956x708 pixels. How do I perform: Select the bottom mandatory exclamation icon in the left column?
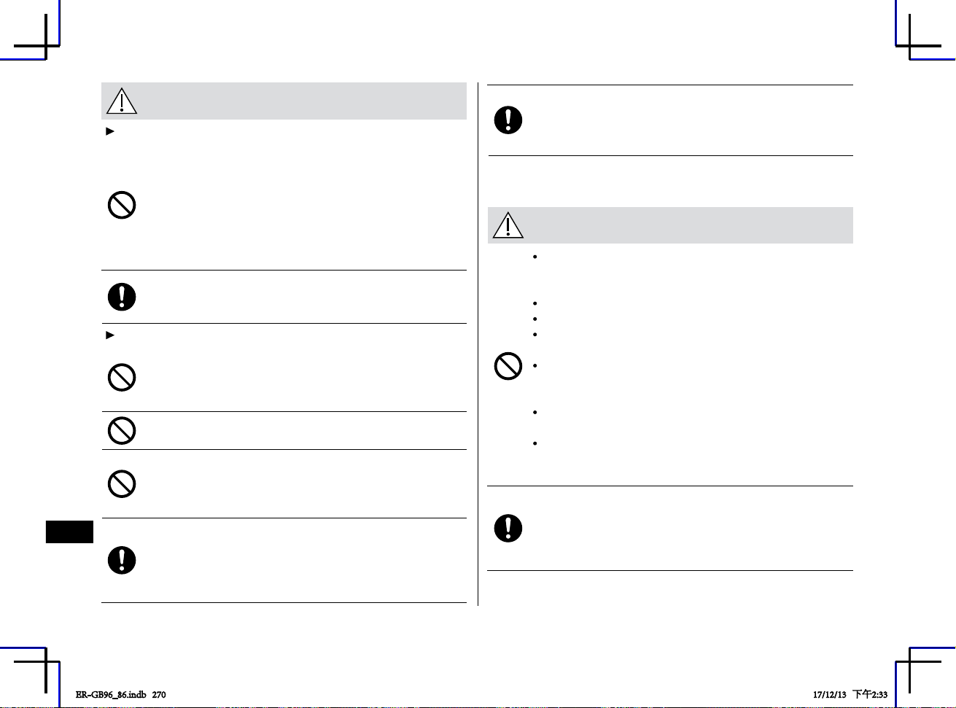pos(122,560)
